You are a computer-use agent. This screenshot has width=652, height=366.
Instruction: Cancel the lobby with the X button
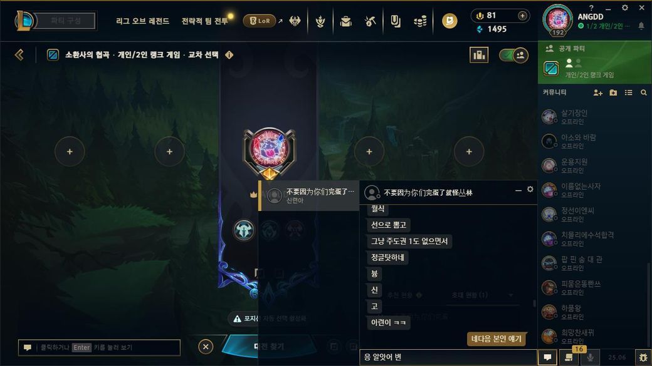[x=206, y=347]
